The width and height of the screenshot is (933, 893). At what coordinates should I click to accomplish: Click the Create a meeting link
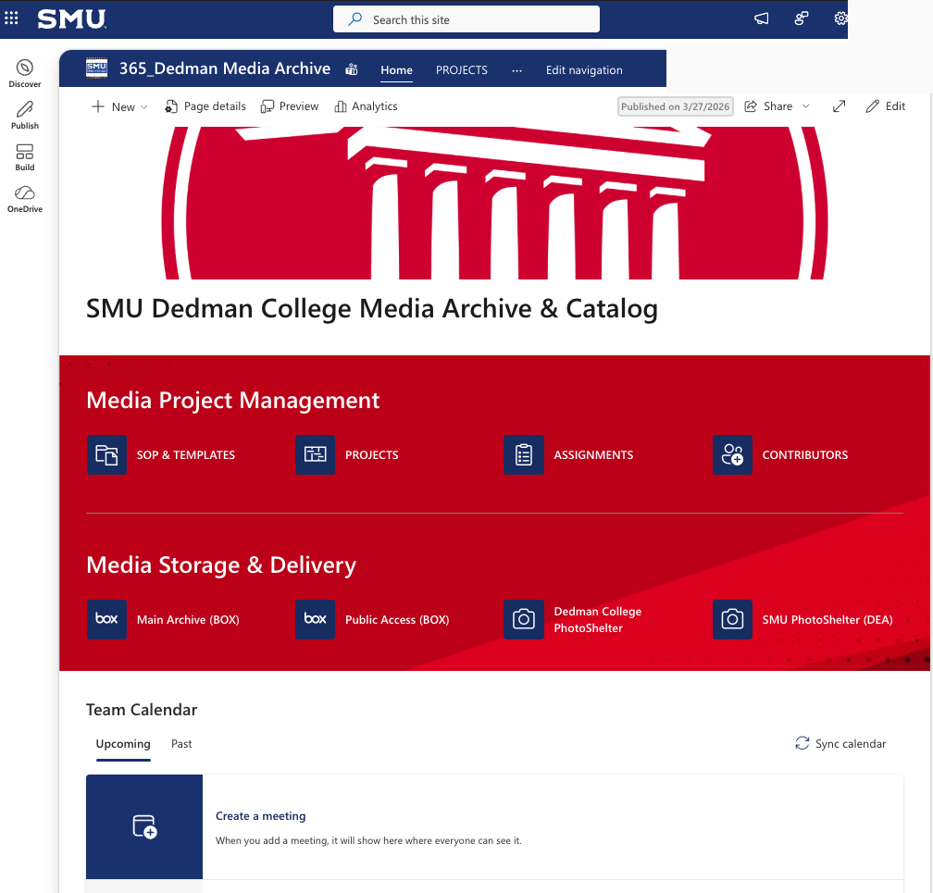click(x=261, y=816)
